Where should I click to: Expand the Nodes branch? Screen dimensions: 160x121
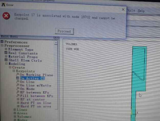pyautogui.click(x=15, y=119)
